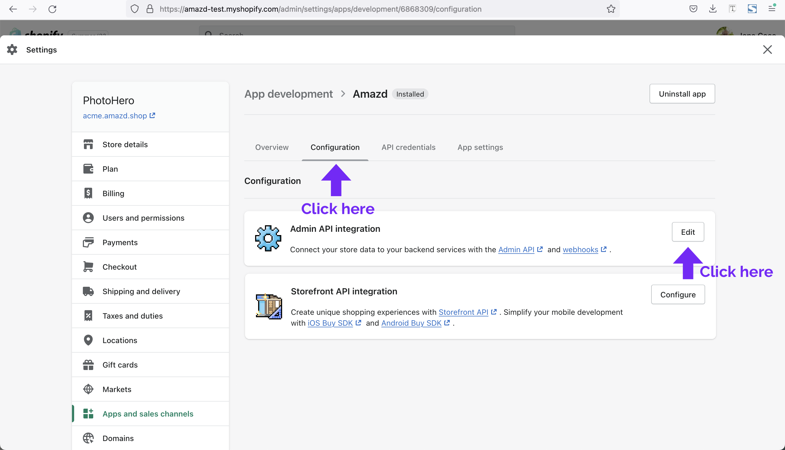Open the acme.amazd.shop store link
Screen dimensions: 785x450
click(119, 116)
